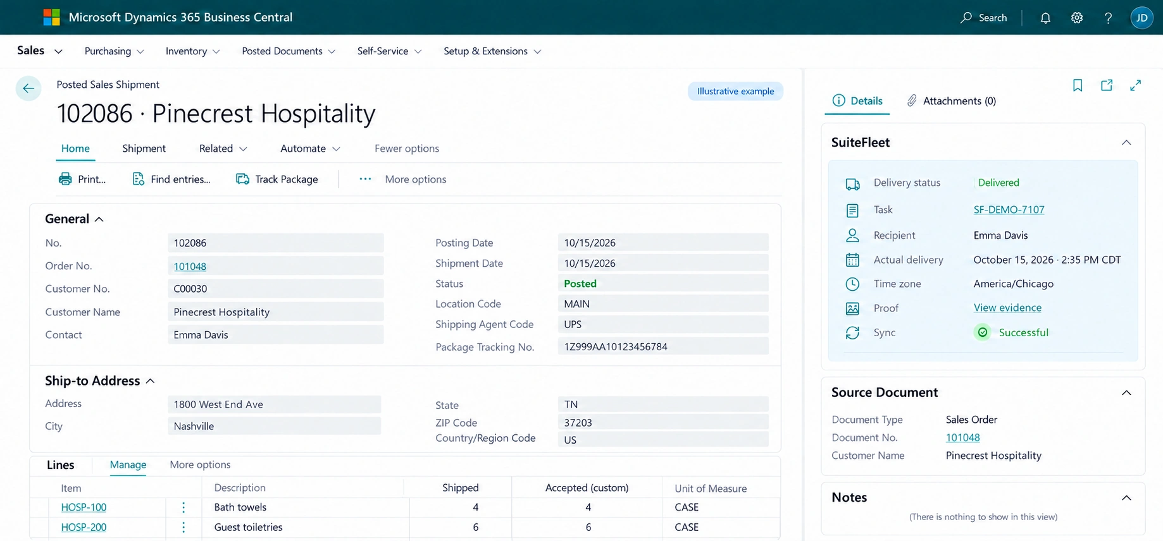Open the Automate menu
Screen dimensions: 1163x541
coord(310,149)
